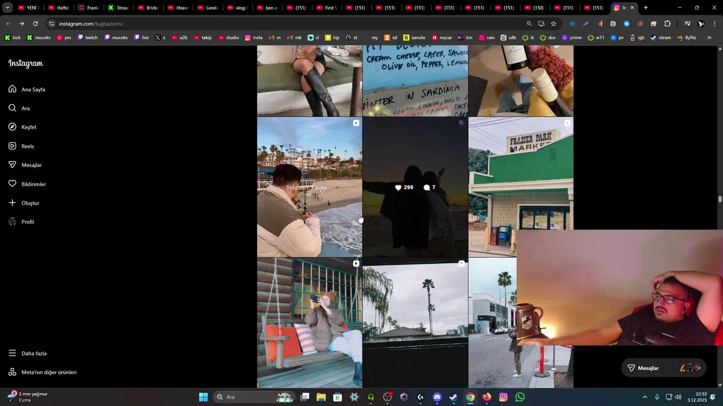
Task: Open the palm trees and rooftop post
Action: click(x=415, y=323)
